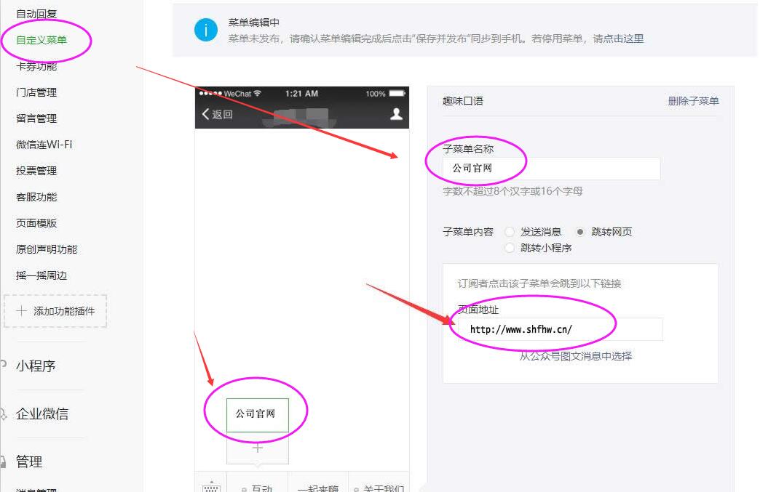Click the 删除子菜单 link
This screenshot has width=760, height=492.
click(x=693, y=101)
